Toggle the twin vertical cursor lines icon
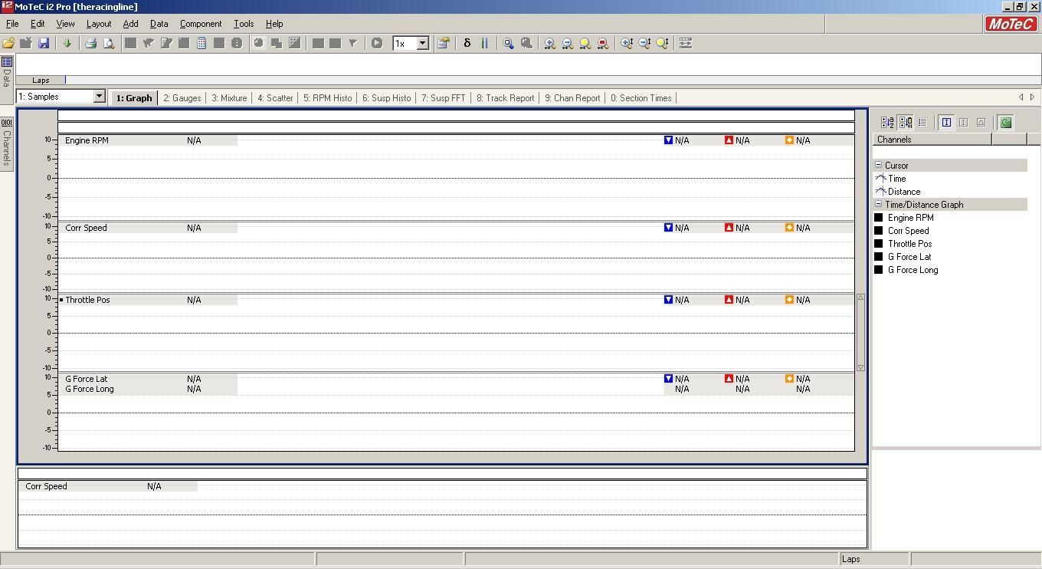The image size is (1042, 569). coord(484,44)
